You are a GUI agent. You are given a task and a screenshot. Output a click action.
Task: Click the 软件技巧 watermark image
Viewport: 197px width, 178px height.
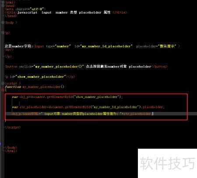[167, 163]
